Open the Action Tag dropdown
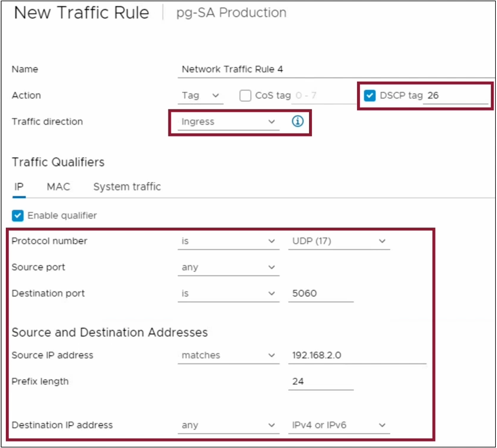This screenshot has width=497, height=448. (x=200, y=96)
